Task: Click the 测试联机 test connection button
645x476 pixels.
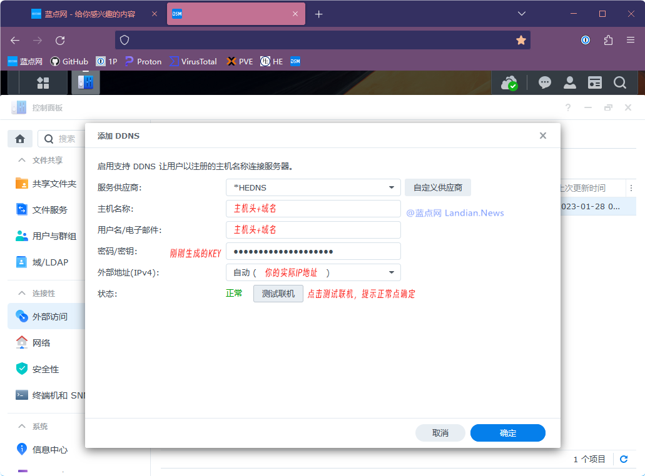Action: pos(278,294)
